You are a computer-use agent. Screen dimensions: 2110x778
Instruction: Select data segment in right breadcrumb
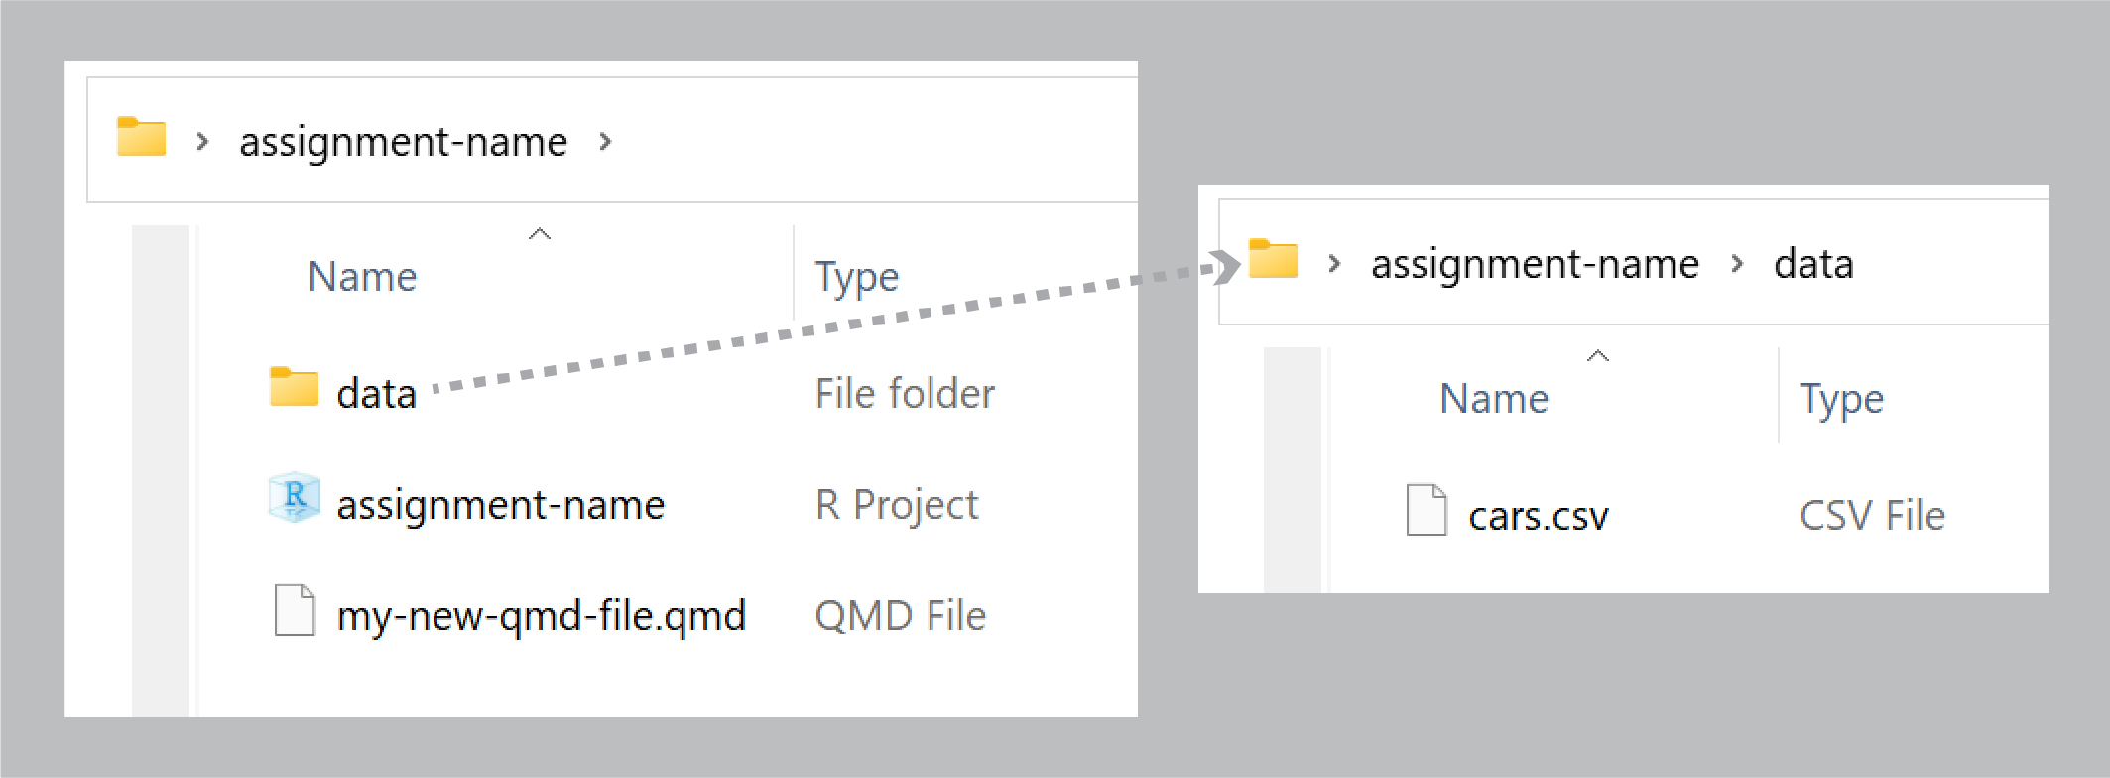(x=1813, y=264)
